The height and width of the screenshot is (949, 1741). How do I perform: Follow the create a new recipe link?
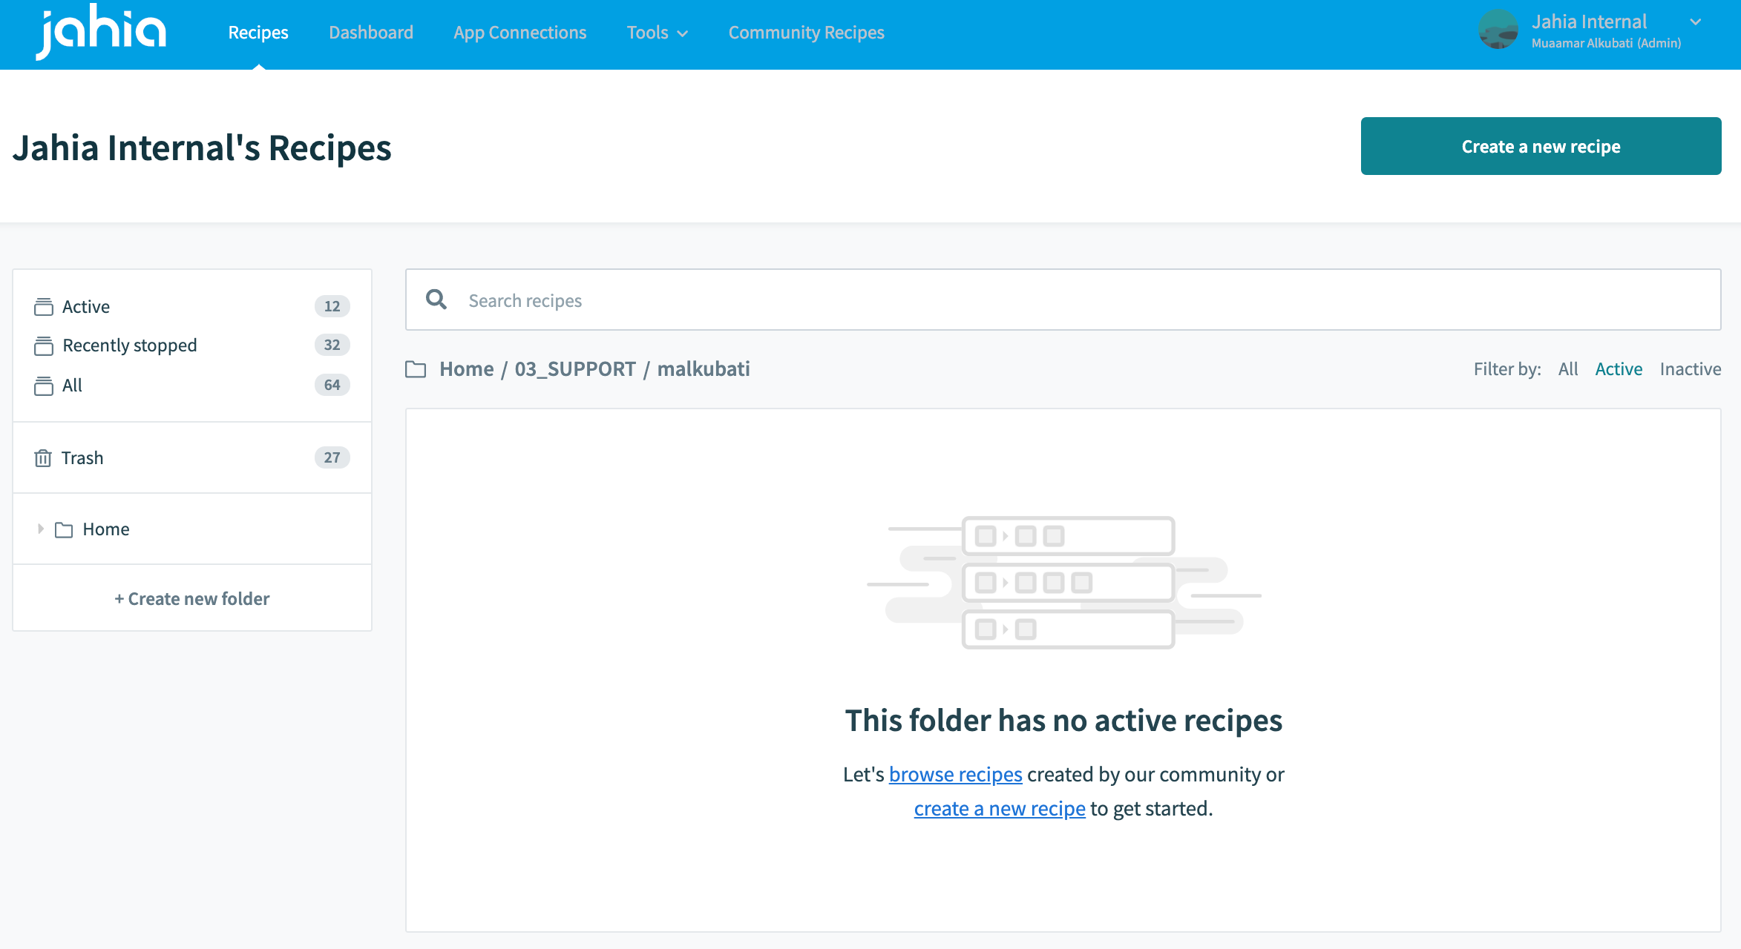1000,808
